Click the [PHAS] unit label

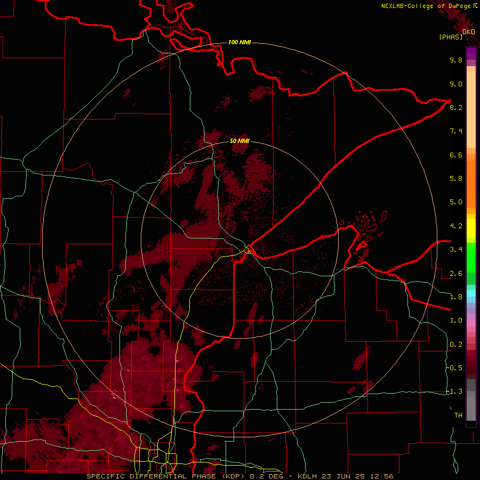[x=451, y=37]
